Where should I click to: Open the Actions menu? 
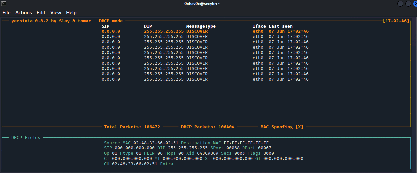click(x=24, y=13)
